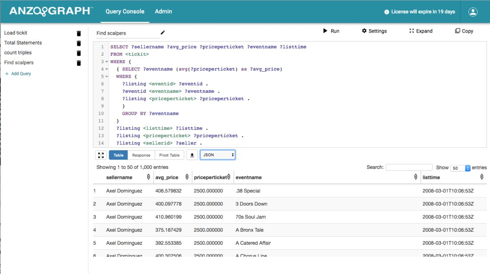Select the Find scalpers saved query
Image resolution: width=490 pixels, height=274 pixels.
(19, 63)
